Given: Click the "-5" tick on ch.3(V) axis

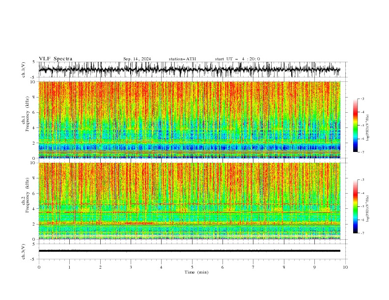Looking at the screenshot, I should tap(33, 259).
